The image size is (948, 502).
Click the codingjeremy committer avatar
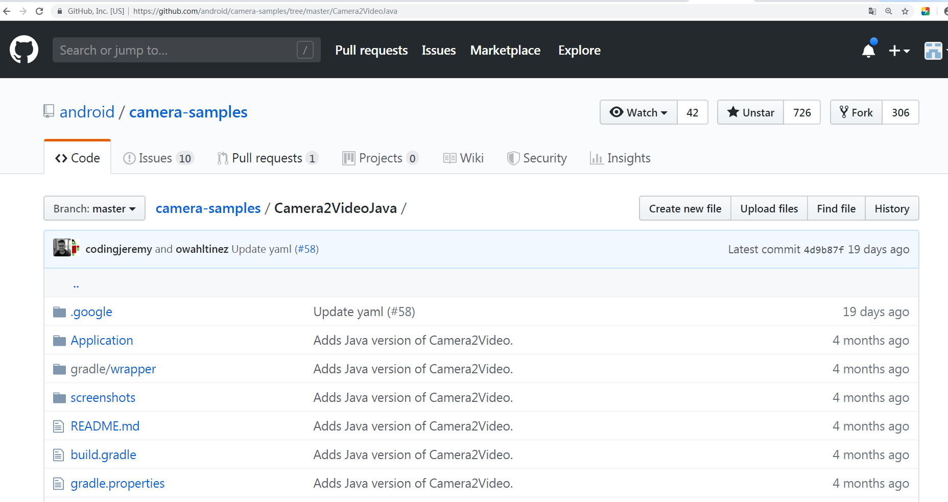coord(62,248)
